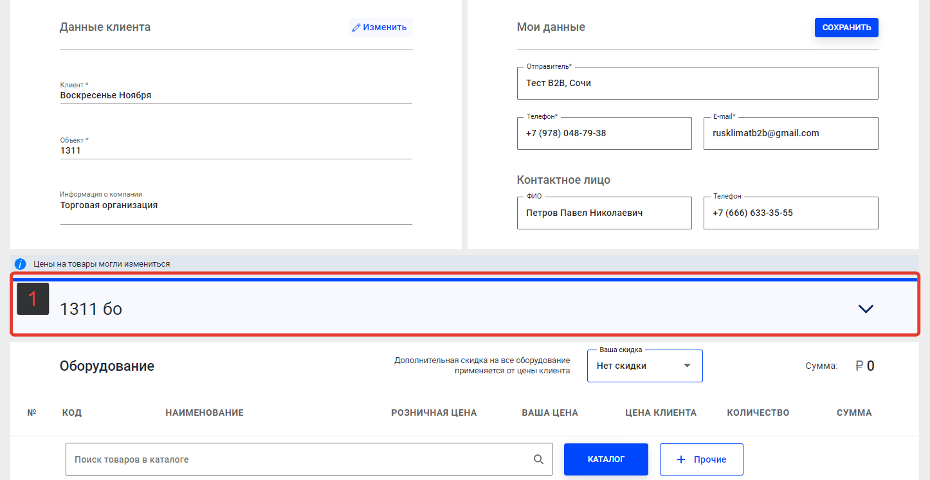Click the Поиск товаров в каталоге field
Image resolution: width=930 pixels, height=480 pixels.
309,459
